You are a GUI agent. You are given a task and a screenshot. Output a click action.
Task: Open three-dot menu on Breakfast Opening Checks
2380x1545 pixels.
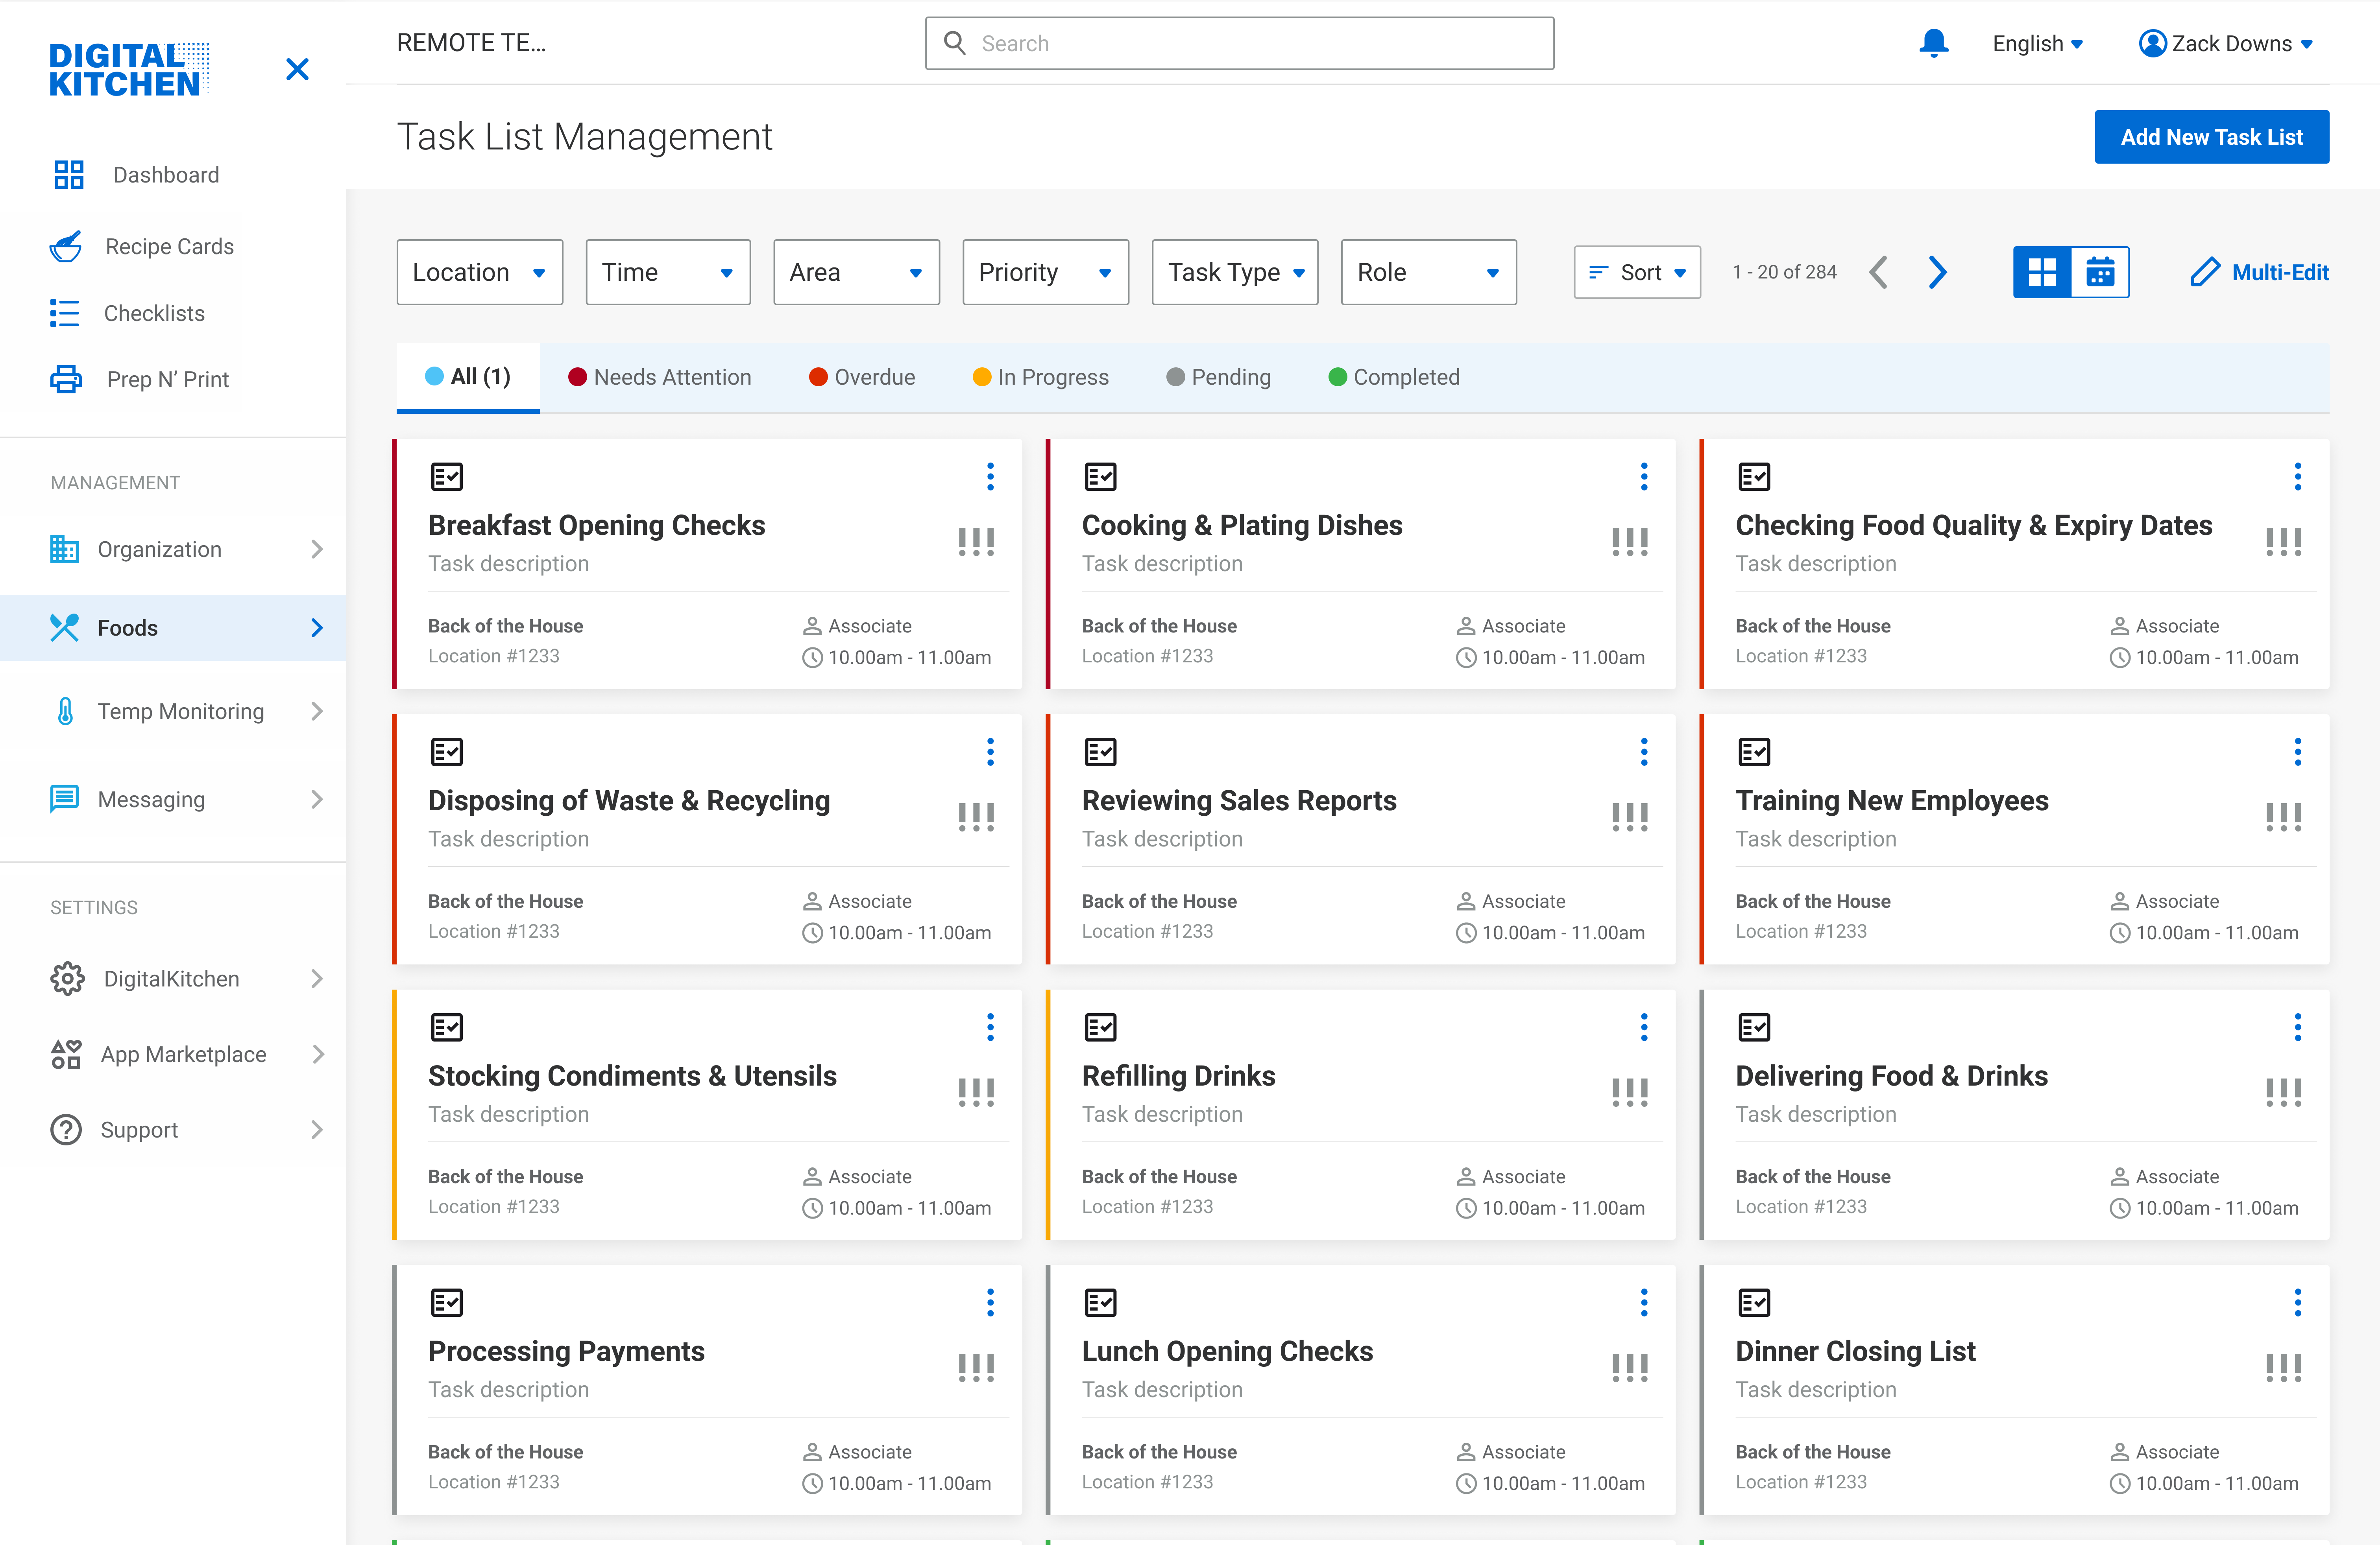point(990,477)
